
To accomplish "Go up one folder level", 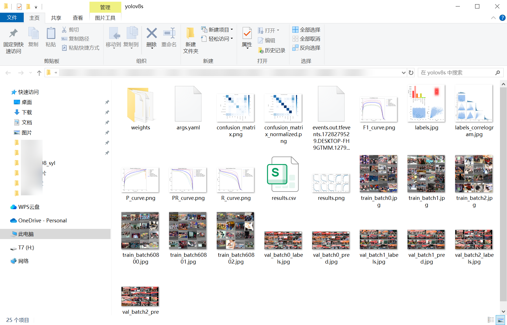I will [39, 73].
